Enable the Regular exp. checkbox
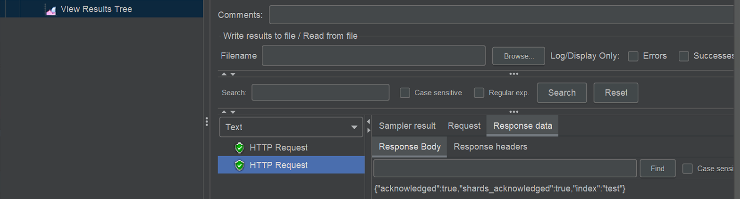 pyautogui.click(x=479, y=93)
